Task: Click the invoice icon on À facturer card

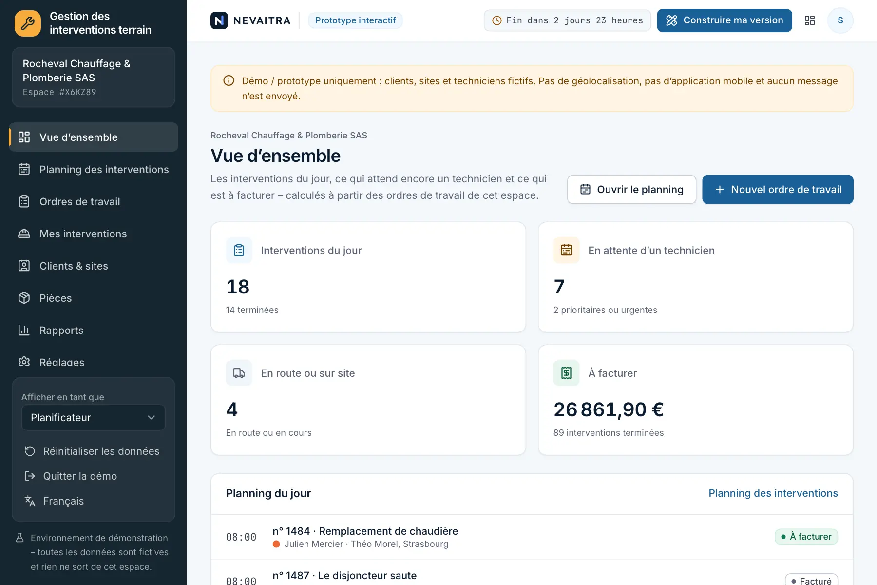Action: pyautogui.click(x=567, y=373)
